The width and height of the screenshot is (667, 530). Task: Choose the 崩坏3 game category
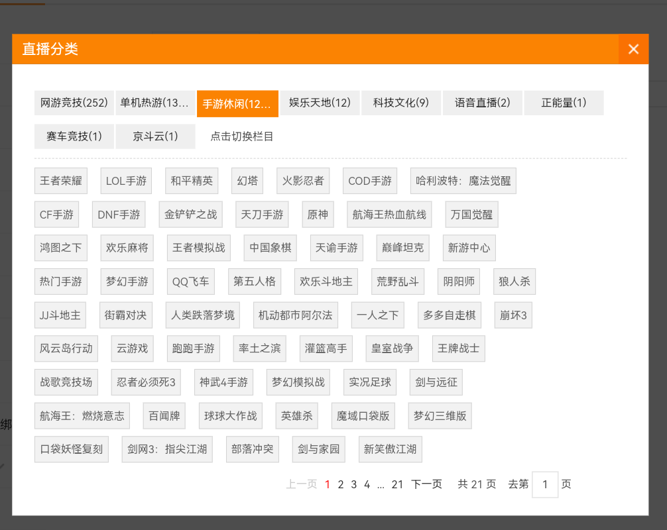(513, 315)
